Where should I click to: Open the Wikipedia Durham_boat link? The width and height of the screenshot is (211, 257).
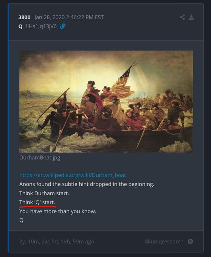click(73, 175)
